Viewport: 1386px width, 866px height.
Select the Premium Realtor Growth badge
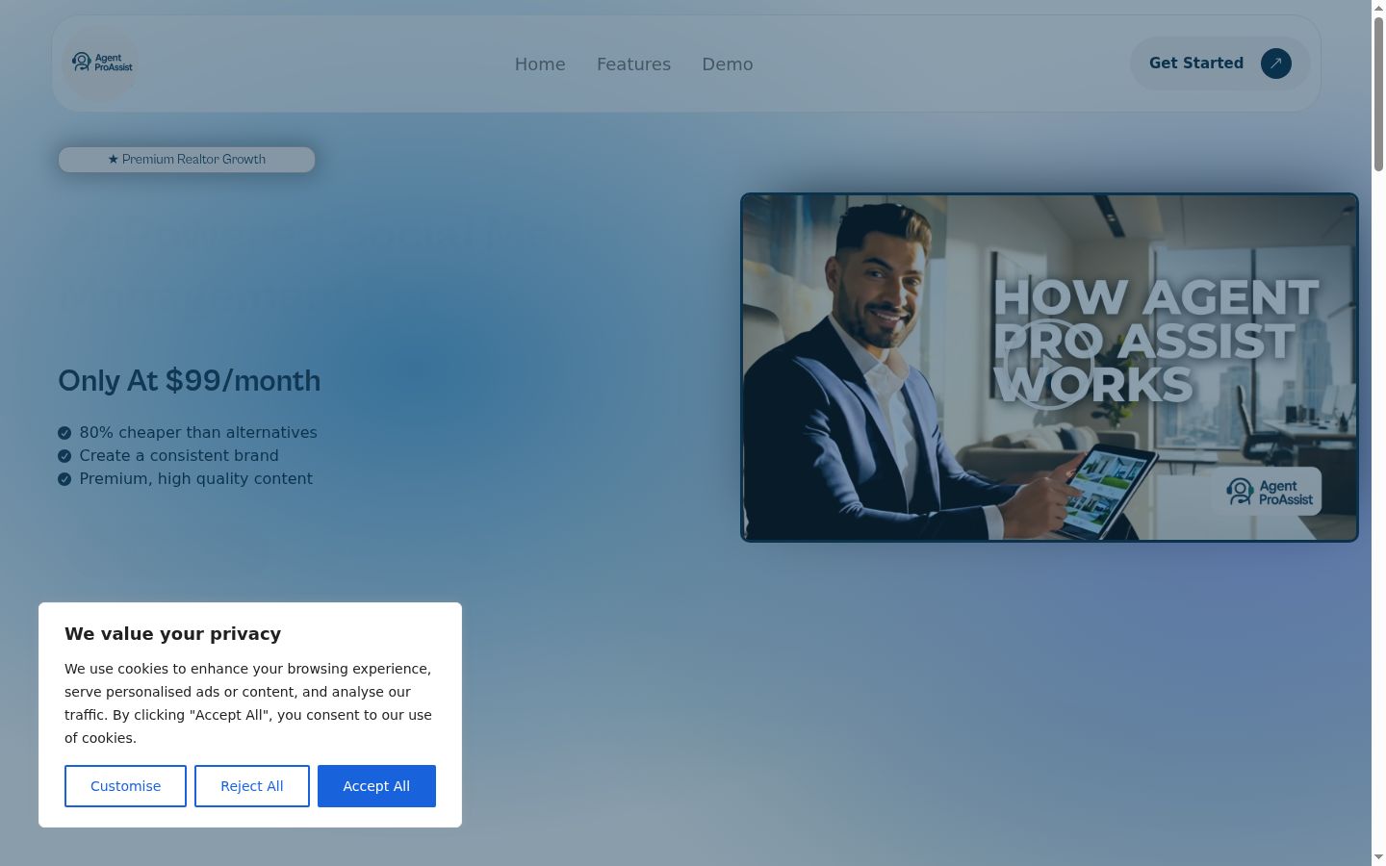pyautogui.click(x=187, y=160)
